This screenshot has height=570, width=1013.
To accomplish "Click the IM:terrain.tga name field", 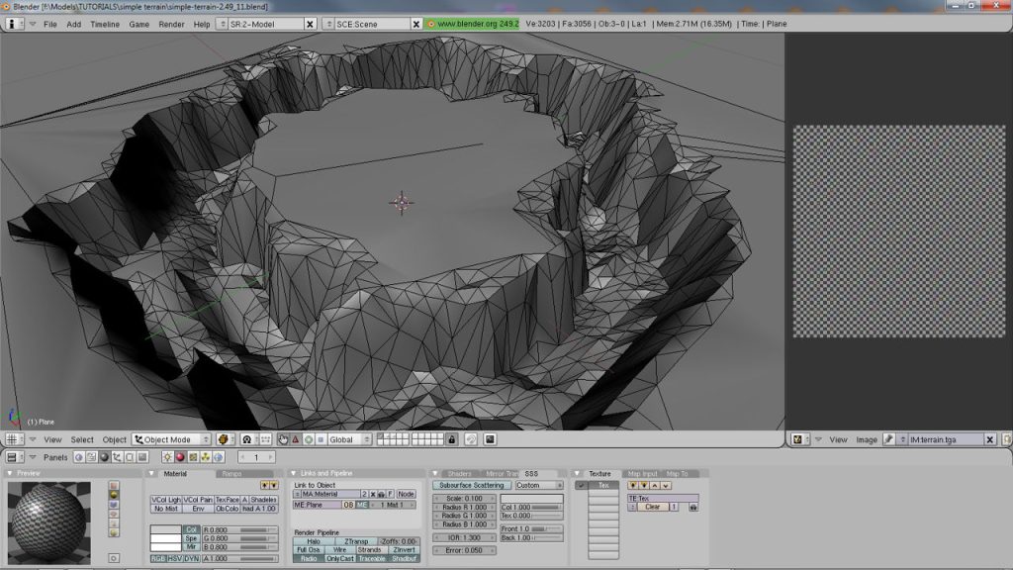I will point(945,439).
